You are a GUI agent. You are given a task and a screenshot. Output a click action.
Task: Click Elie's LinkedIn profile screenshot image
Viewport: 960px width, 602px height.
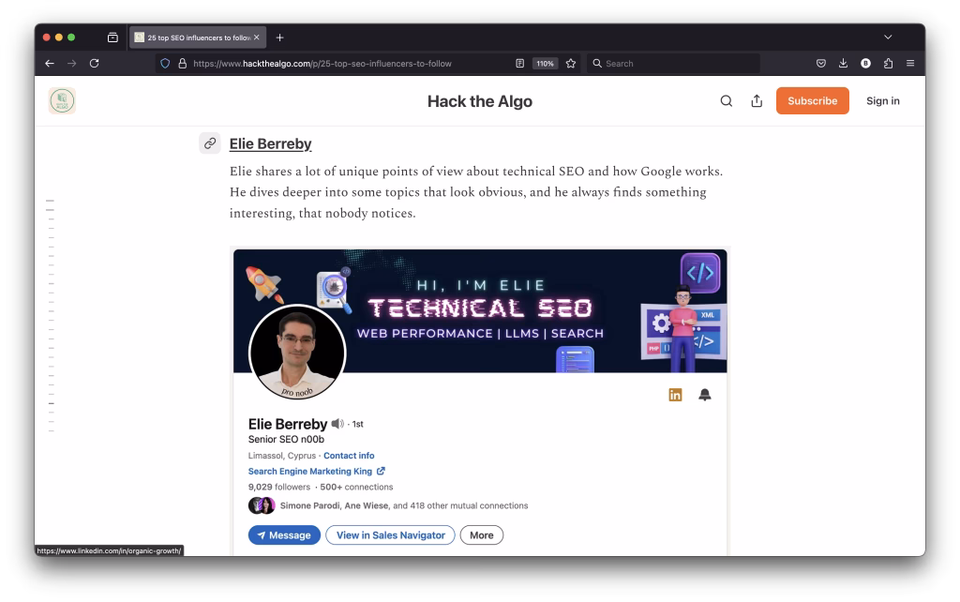[480, 401]
